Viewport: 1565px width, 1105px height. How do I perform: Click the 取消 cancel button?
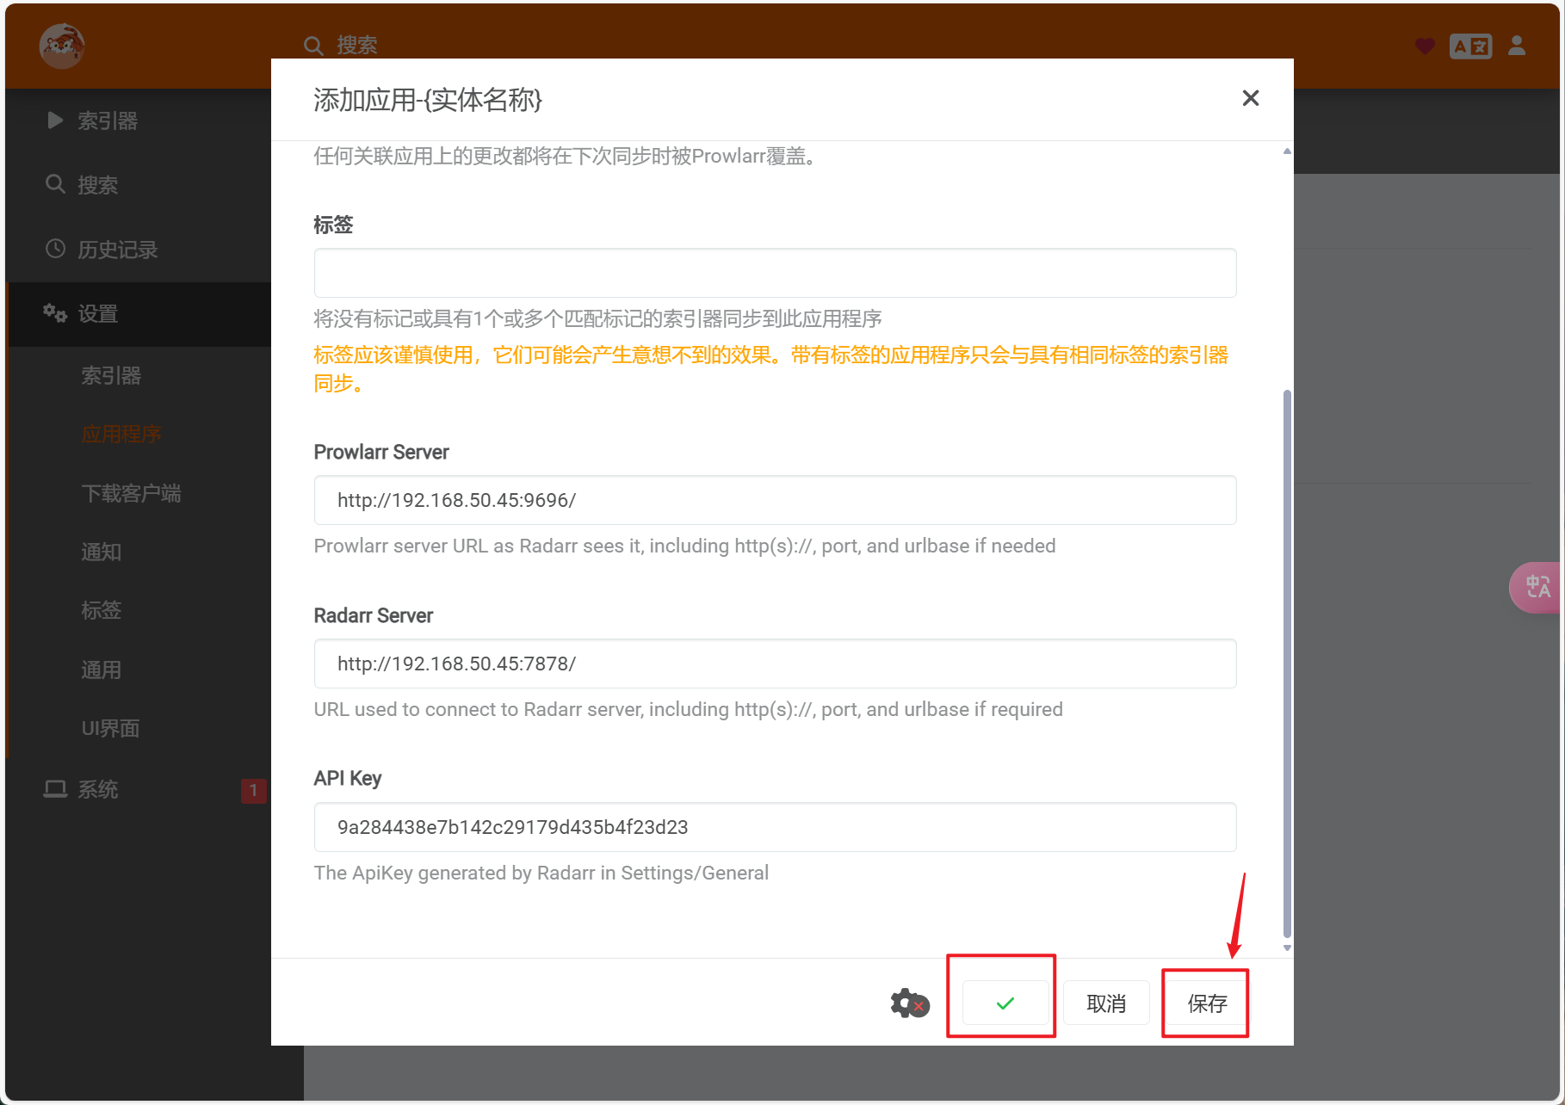click(x=1106, y=1003)
